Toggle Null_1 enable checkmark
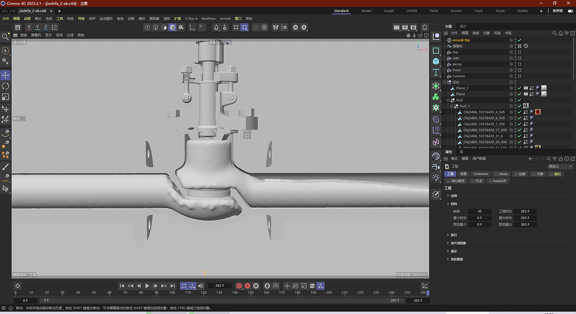576x314 pixels. click(x=519, y=106)
